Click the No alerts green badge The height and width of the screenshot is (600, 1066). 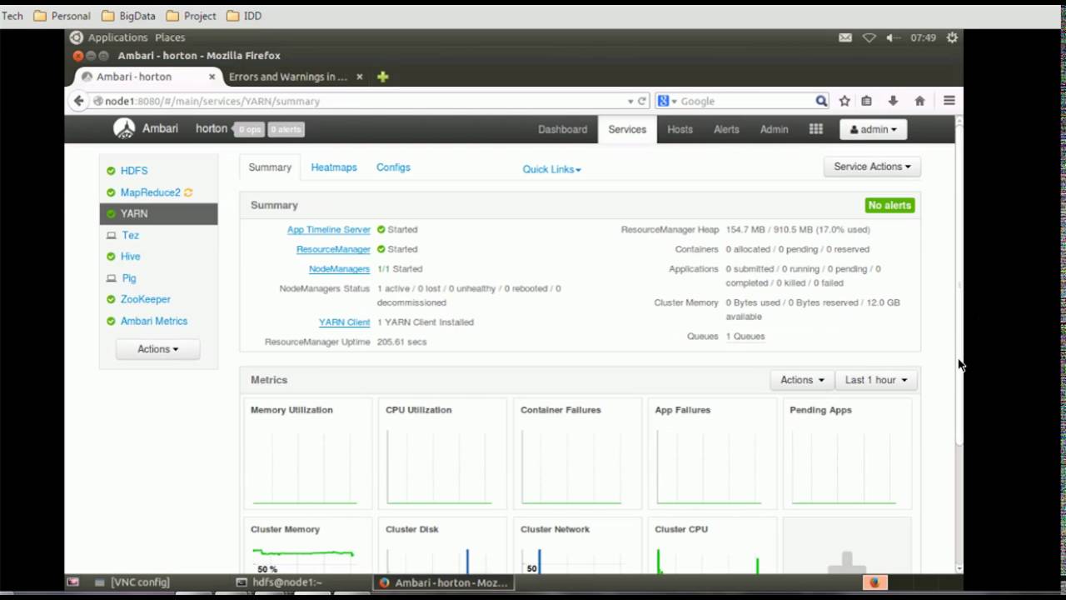click(x=889, y=205)
